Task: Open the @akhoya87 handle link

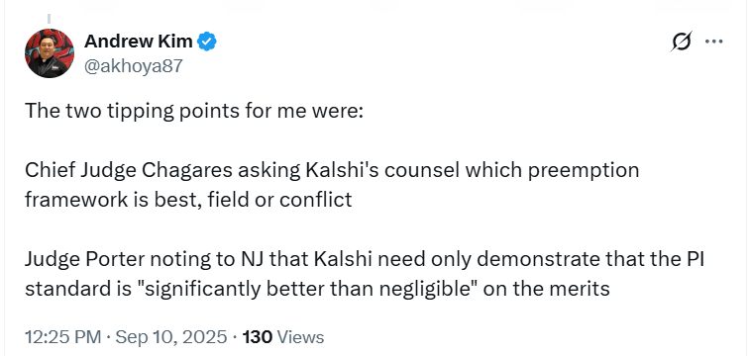Action: click(134, 66)
